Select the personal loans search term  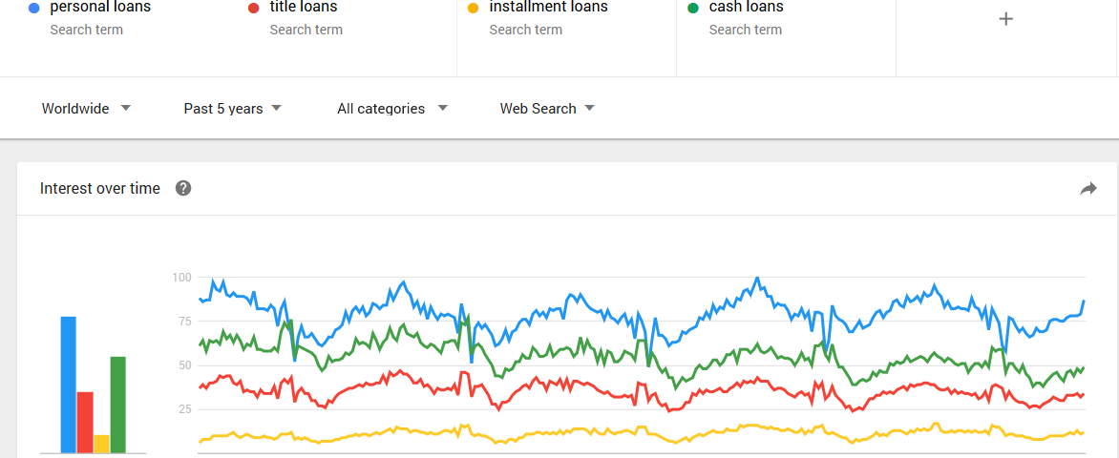tap(100, 8)
